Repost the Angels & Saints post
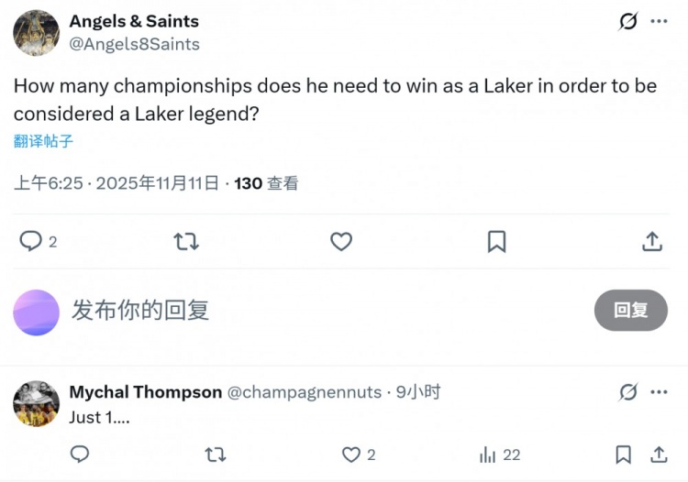Screen dimensions: 688x482 point(186,241)
